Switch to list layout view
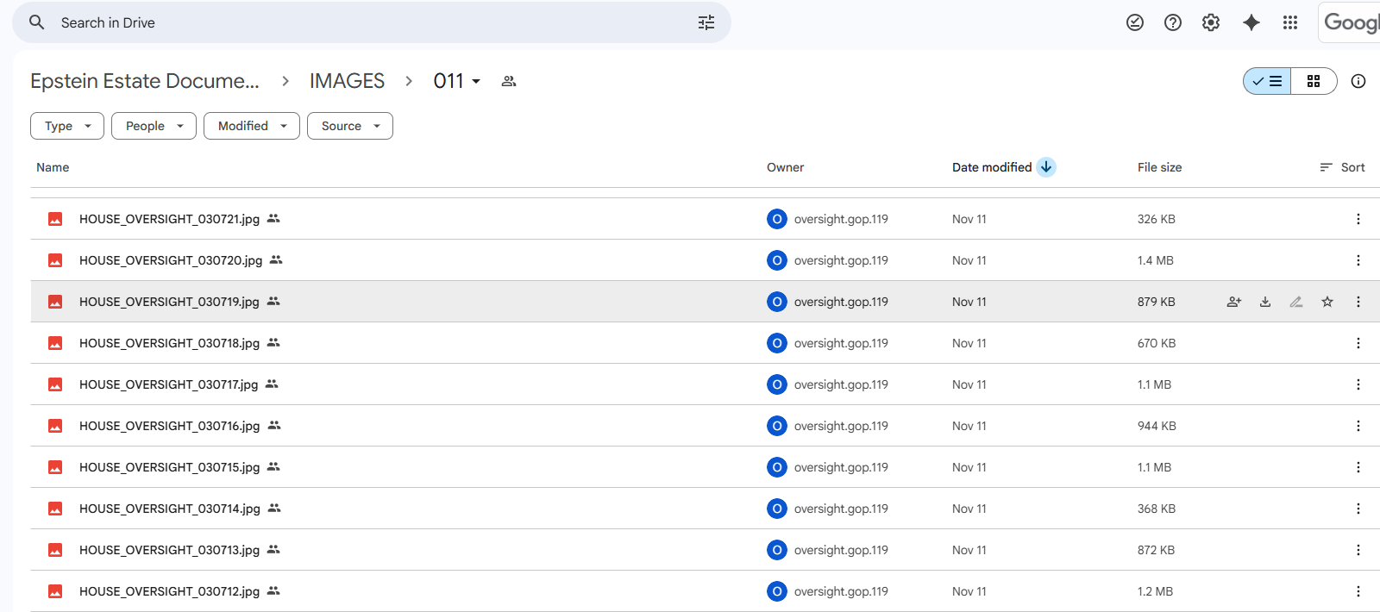The height and width of the screenshot is (612, 1380). click(1267, 81)
